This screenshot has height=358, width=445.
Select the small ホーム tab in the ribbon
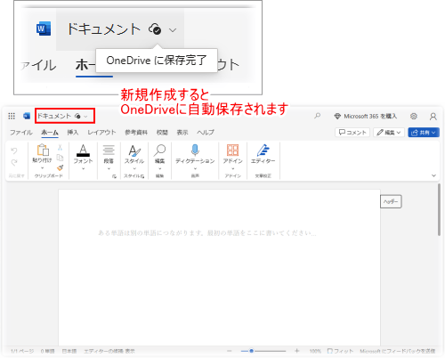point(50,133)
